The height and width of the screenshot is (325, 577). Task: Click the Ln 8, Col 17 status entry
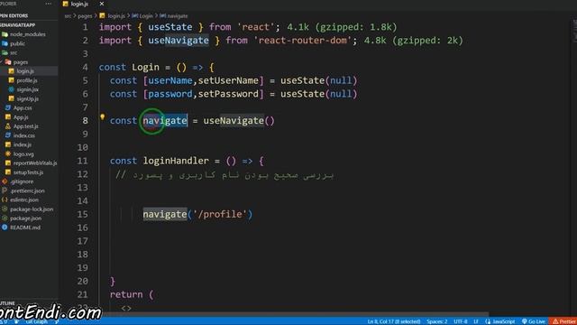tap(394, 321)
